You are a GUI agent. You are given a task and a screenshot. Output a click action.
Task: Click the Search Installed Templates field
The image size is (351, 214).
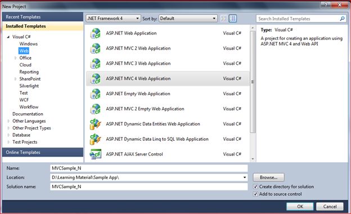301,19
